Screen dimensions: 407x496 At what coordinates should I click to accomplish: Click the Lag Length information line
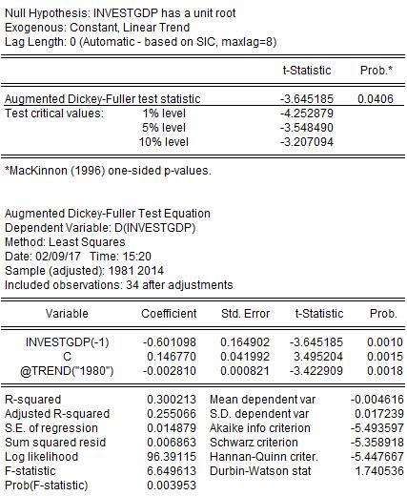pos(140,42)
